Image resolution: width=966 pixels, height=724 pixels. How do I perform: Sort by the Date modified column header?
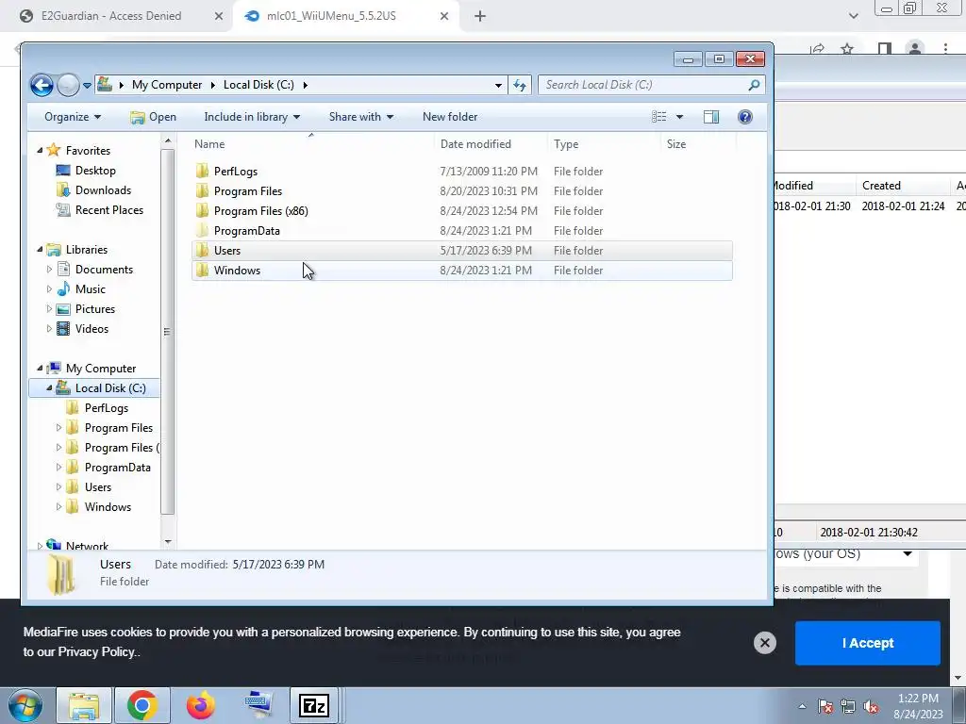pyautogui.click(x=491, y=144)
